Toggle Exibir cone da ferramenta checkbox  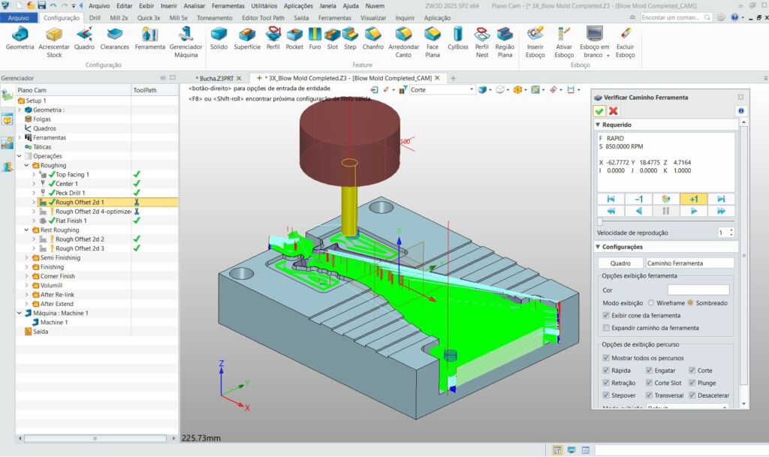click(x=606, y=315)
